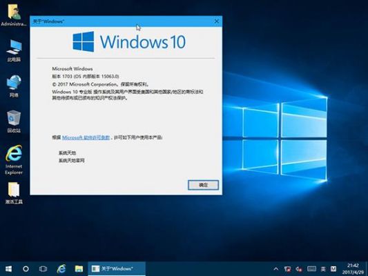Open the activation tools (激活工具) folder
Image resolution: width=368 pixels, height=276 pixels.
tap(14, 193)
